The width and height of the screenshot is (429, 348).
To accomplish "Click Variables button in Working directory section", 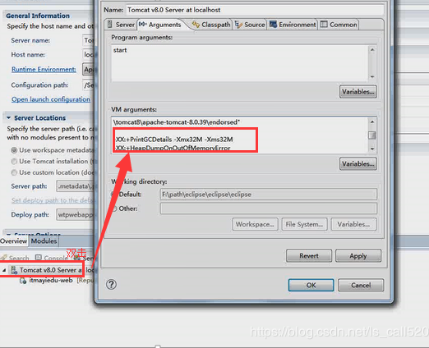I will pyautogui.click(x=353, y=224).
